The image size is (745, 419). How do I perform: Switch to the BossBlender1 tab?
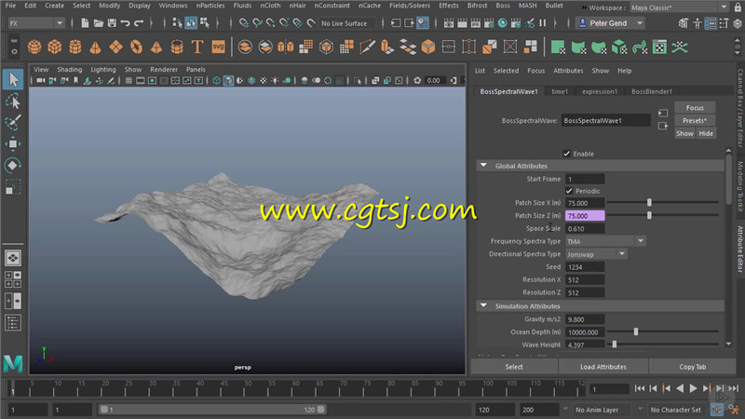[x=651, y=91]
